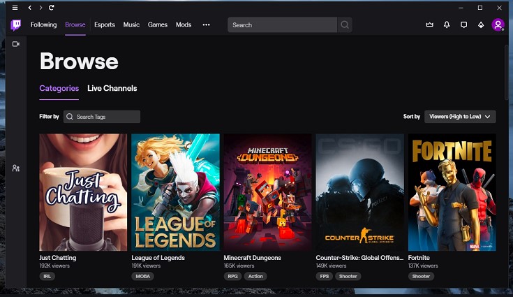This screenshot has width=513, height=297.
Task: Open the Mods nav item
Action: [184, 25]
